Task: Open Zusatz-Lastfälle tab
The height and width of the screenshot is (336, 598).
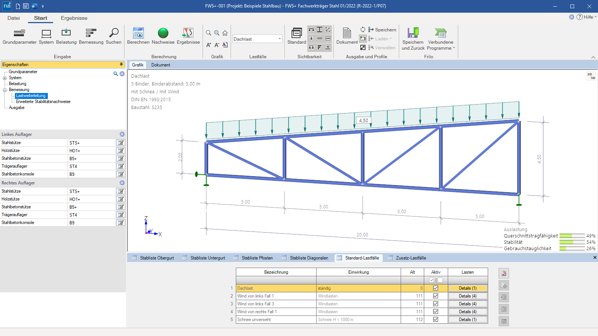Action: [407, 258]
